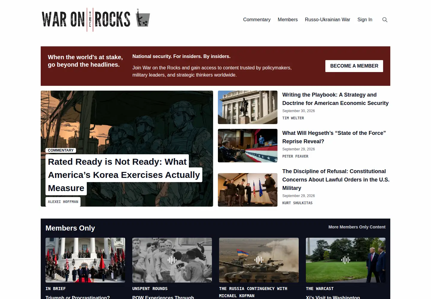The image size is (431, 299).
Task: Open Rated Ready is Not Ready headline
Action: 124,175
